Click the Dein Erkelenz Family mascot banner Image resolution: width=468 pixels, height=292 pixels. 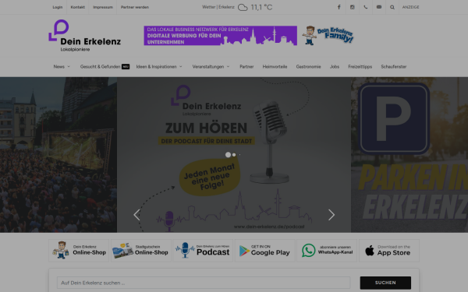click(x=328, y=36)
